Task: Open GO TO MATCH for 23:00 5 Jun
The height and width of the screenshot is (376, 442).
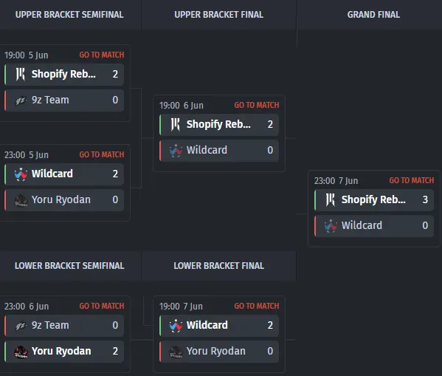Action: click(x=102, y=154)
